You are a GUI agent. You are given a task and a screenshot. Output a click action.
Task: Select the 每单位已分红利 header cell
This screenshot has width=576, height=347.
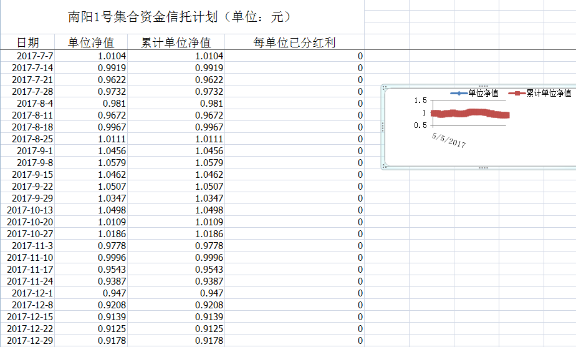click(294, 42)
